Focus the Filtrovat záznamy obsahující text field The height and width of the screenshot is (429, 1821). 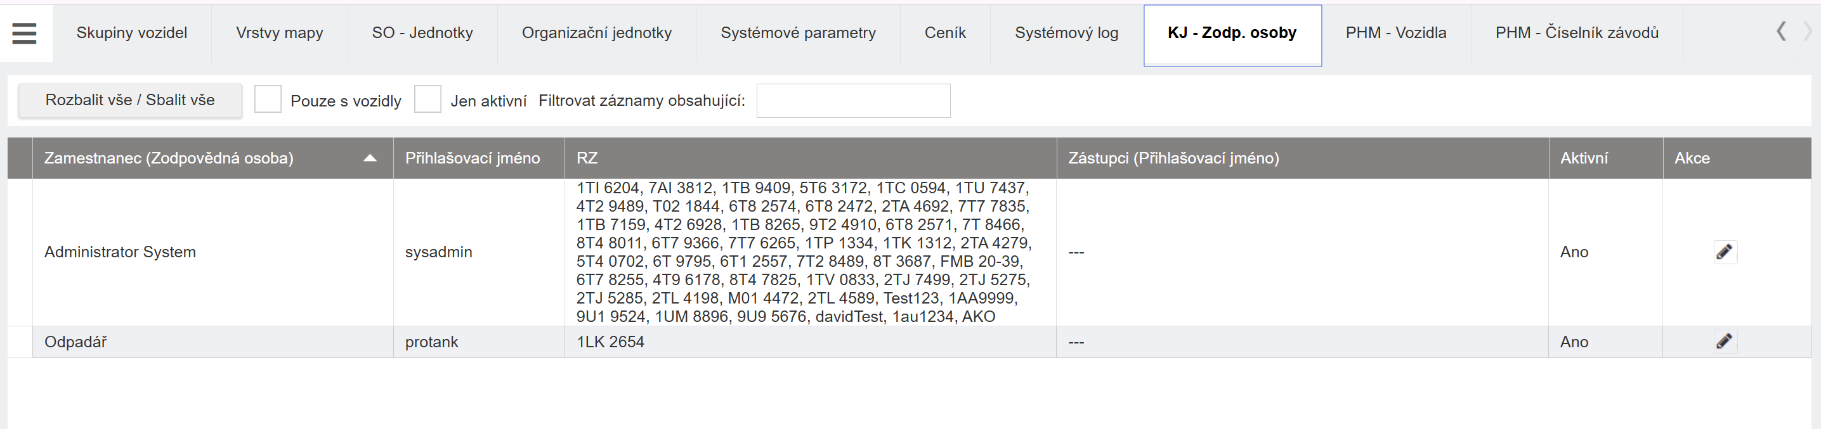point(852,101)
